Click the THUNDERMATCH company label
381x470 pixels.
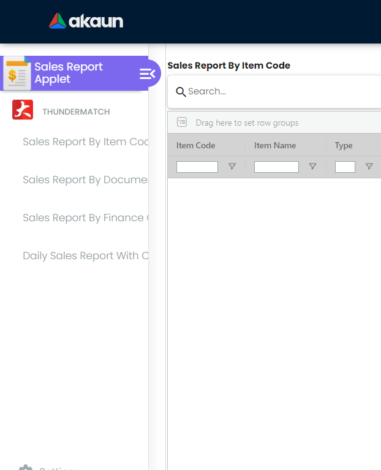click(76, 112)
